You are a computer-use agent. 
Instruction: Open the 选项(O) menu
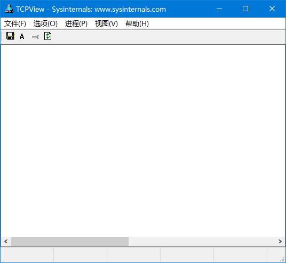pyautogui.click(x=45, y=23)
